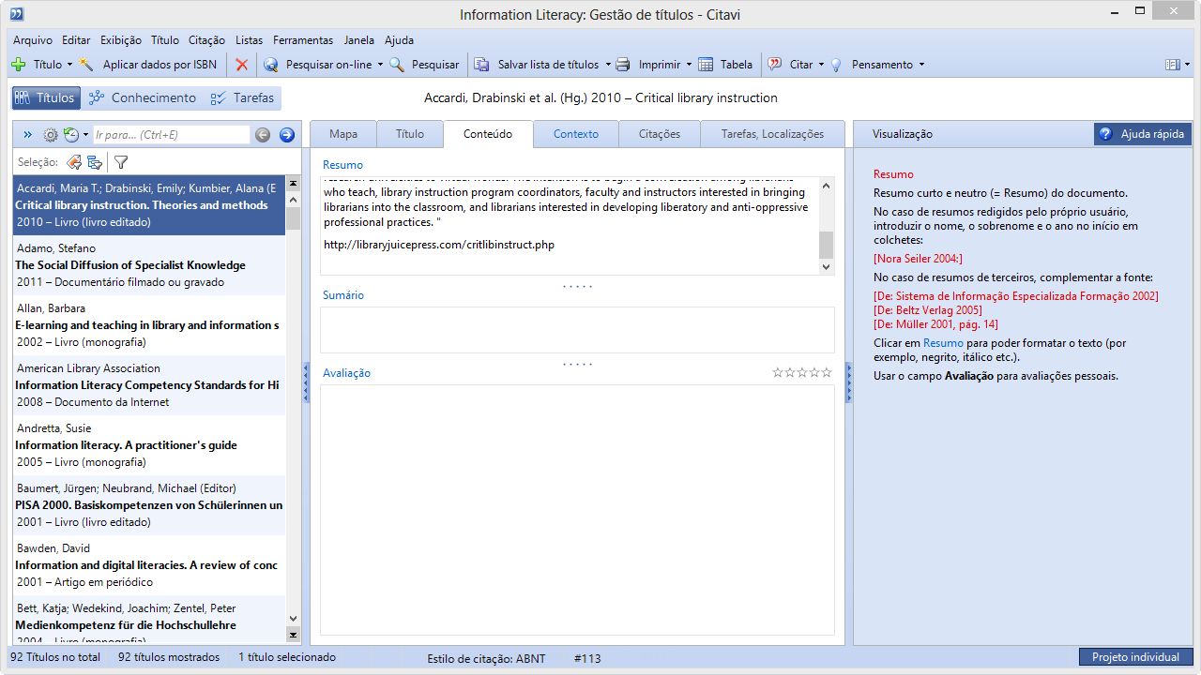
Task: Click the Pesquisar magnifier icon
Action: coord(397,65)
